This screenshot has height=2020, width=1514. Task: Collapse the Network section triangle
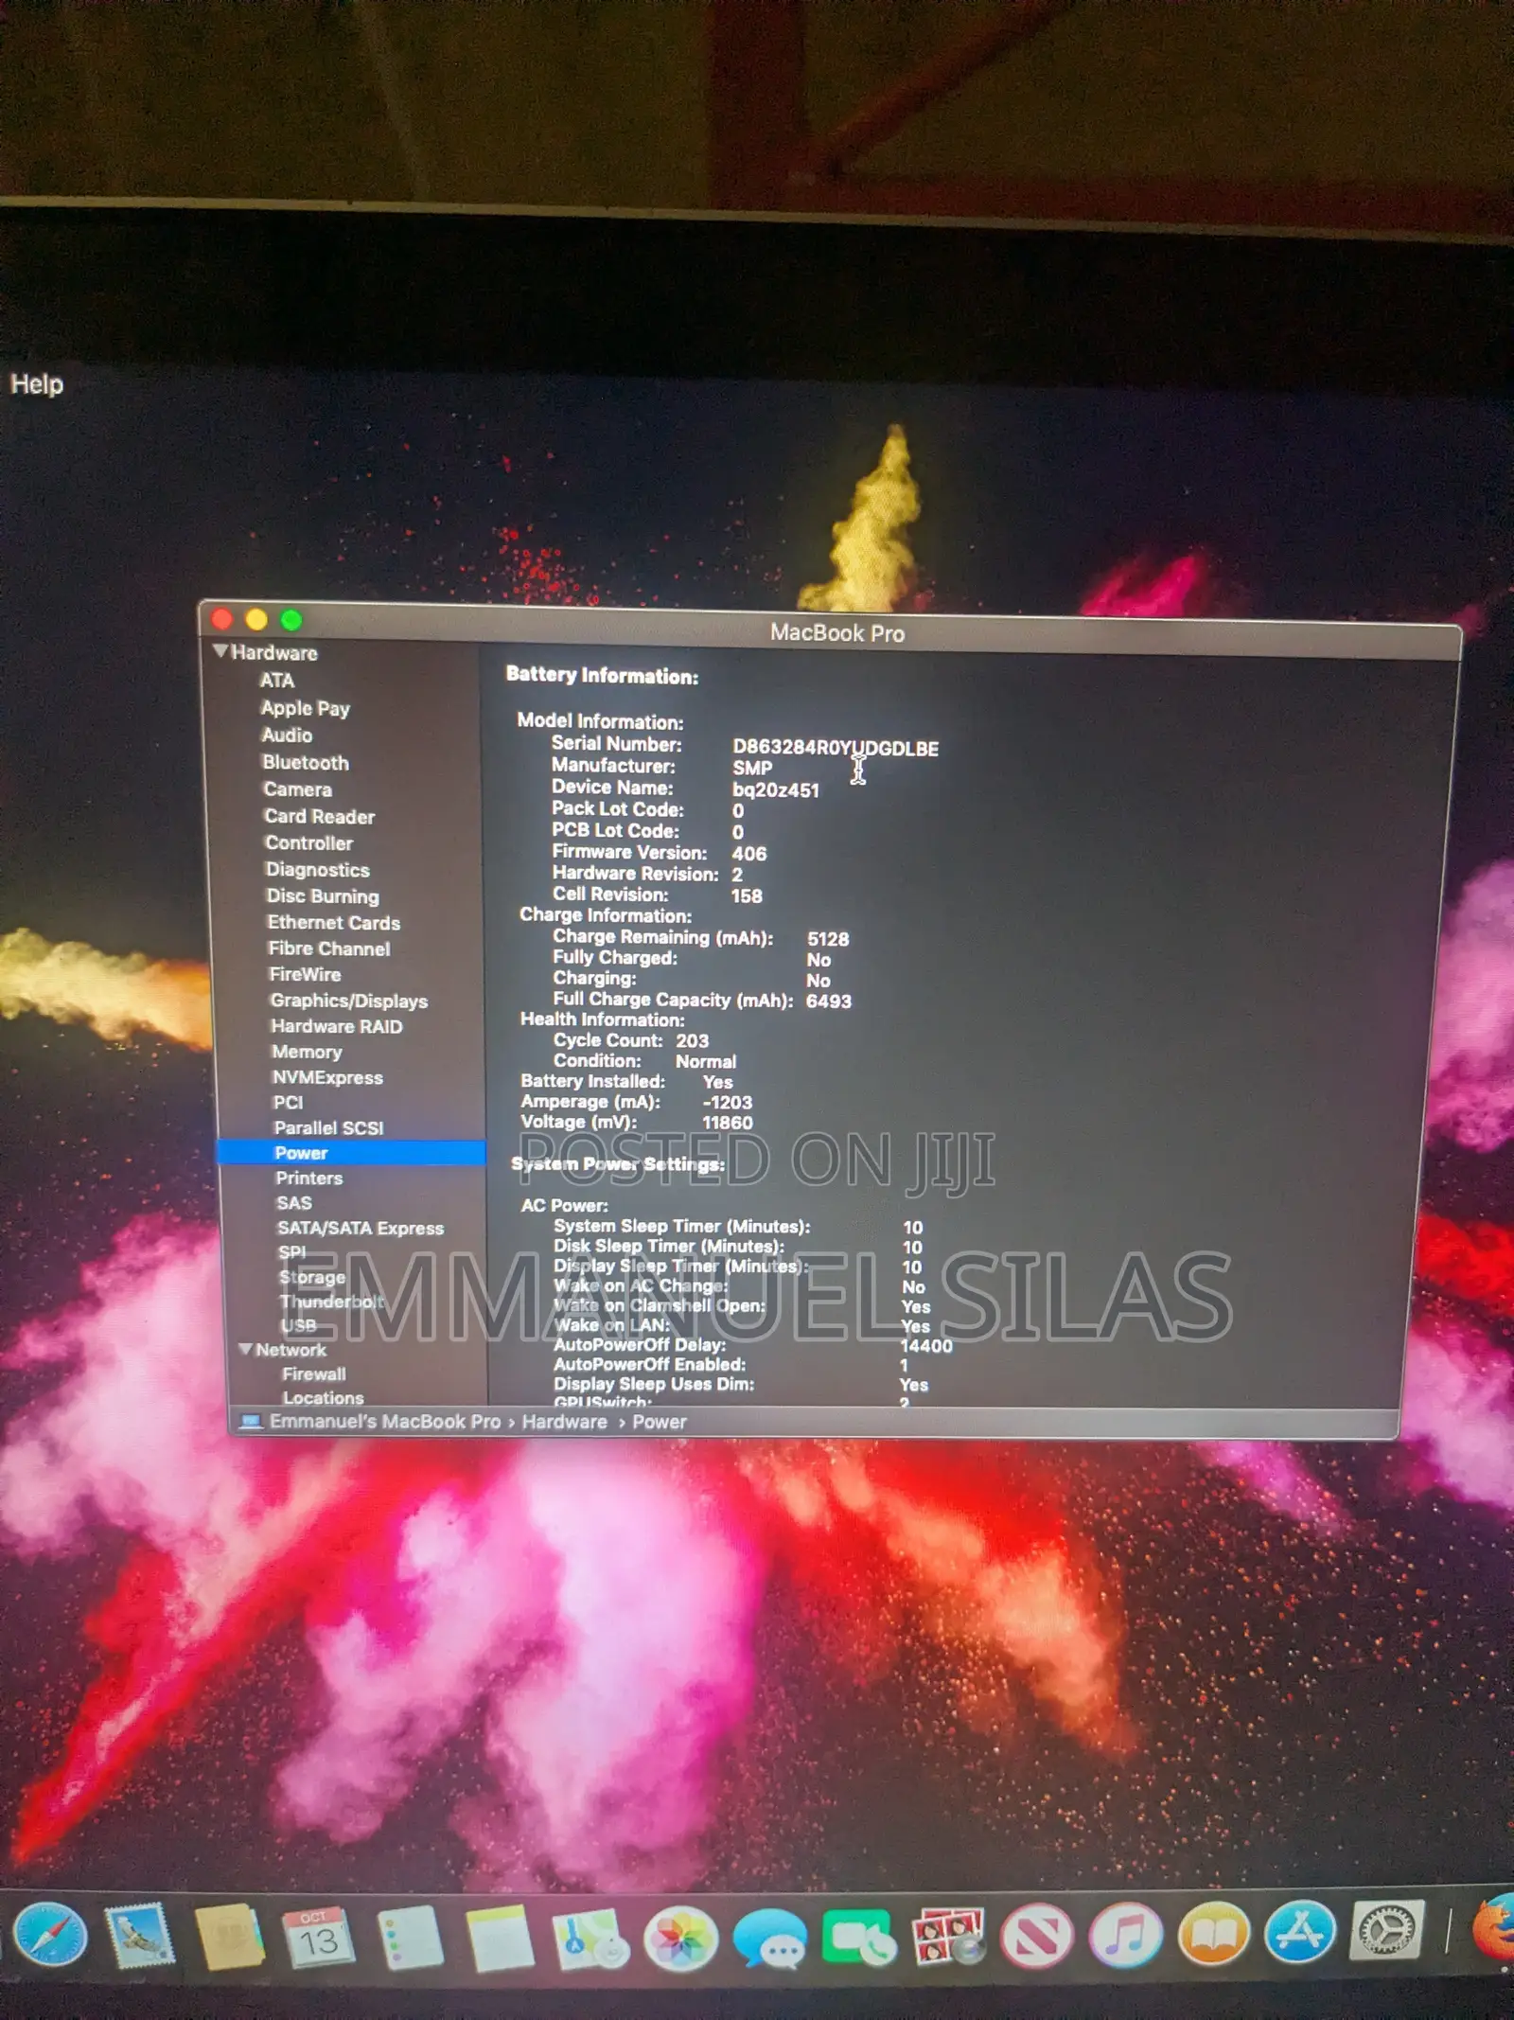pos(245,1349)
